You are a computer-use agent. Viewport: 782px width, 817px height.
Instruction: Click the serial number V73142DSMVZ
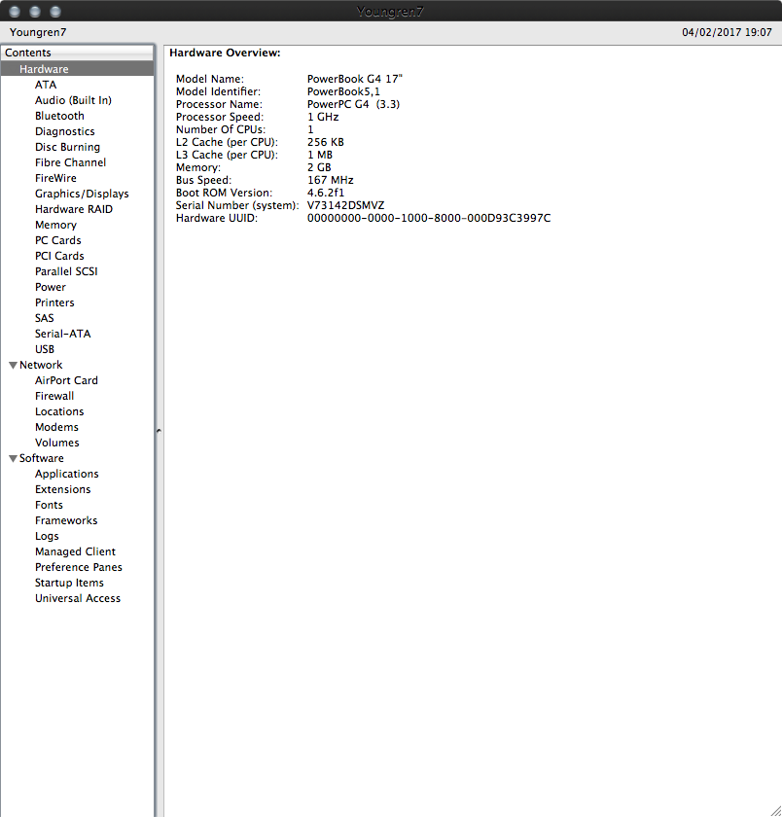click(x=345, y=205)
